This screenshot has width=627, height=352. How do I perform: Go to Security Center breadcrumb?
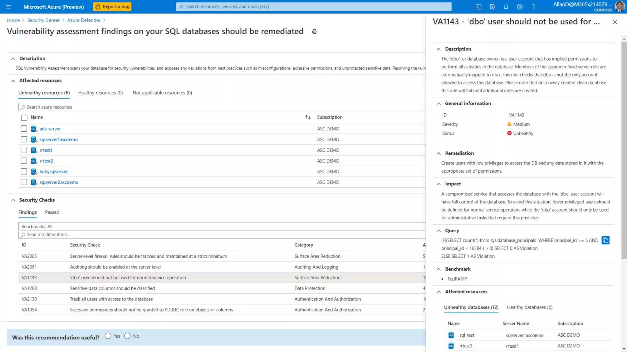point(43,20)
